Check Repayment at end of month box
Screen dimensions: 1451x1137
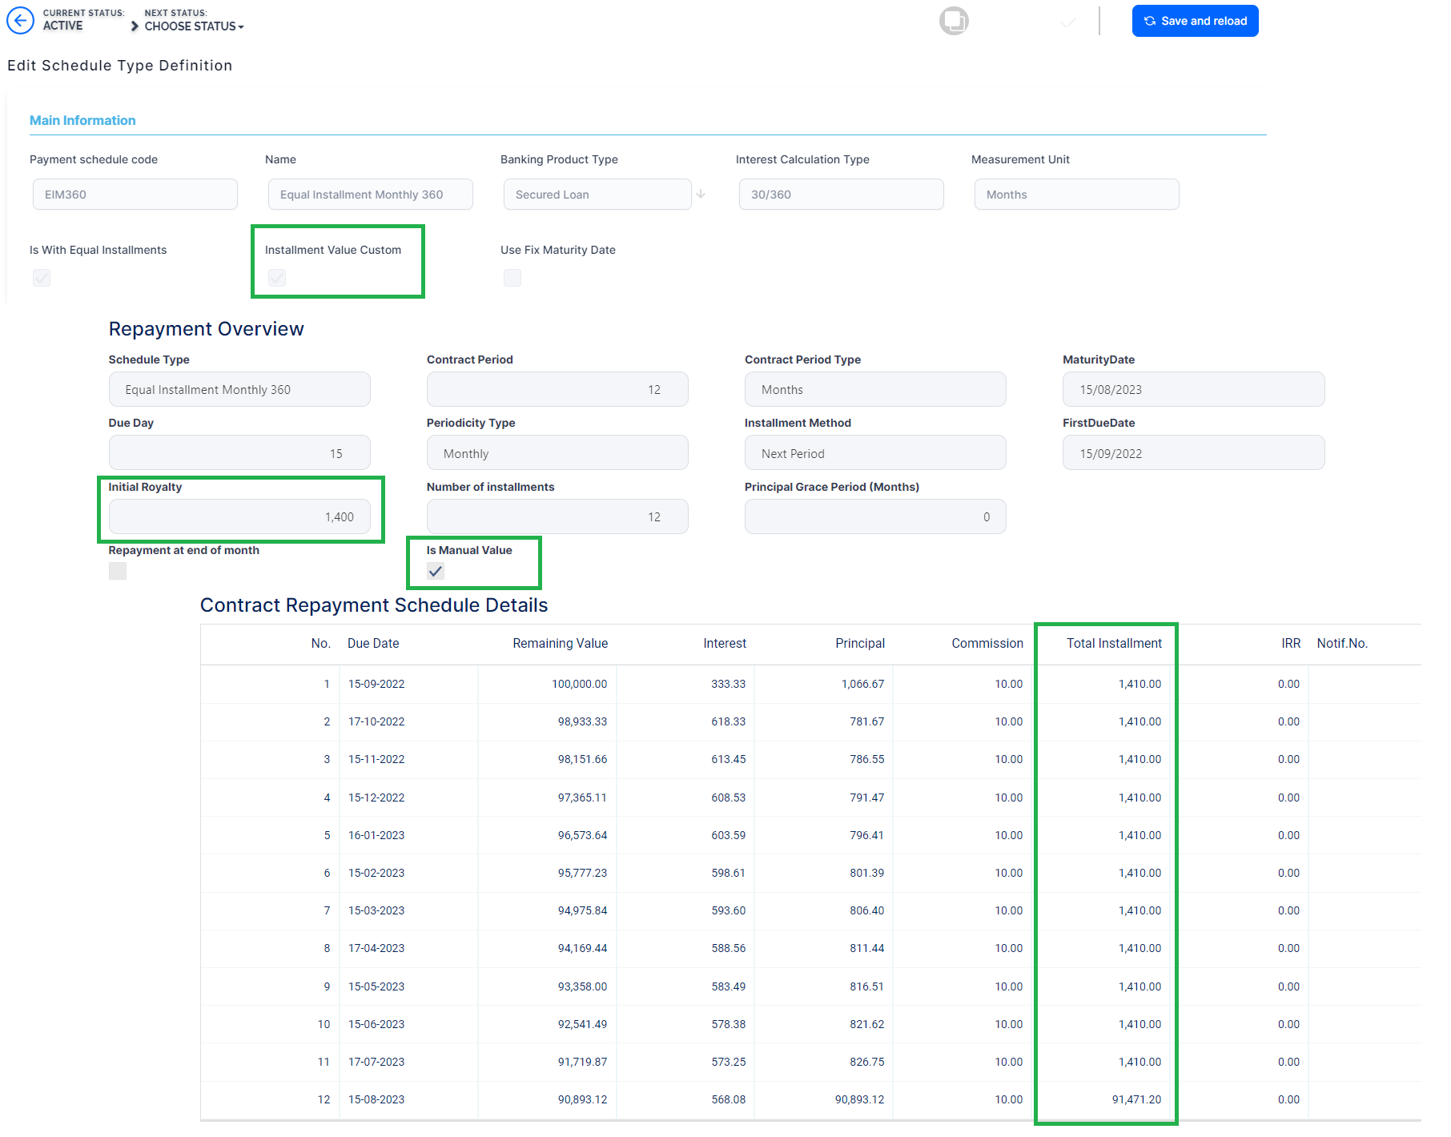[118, 571]
